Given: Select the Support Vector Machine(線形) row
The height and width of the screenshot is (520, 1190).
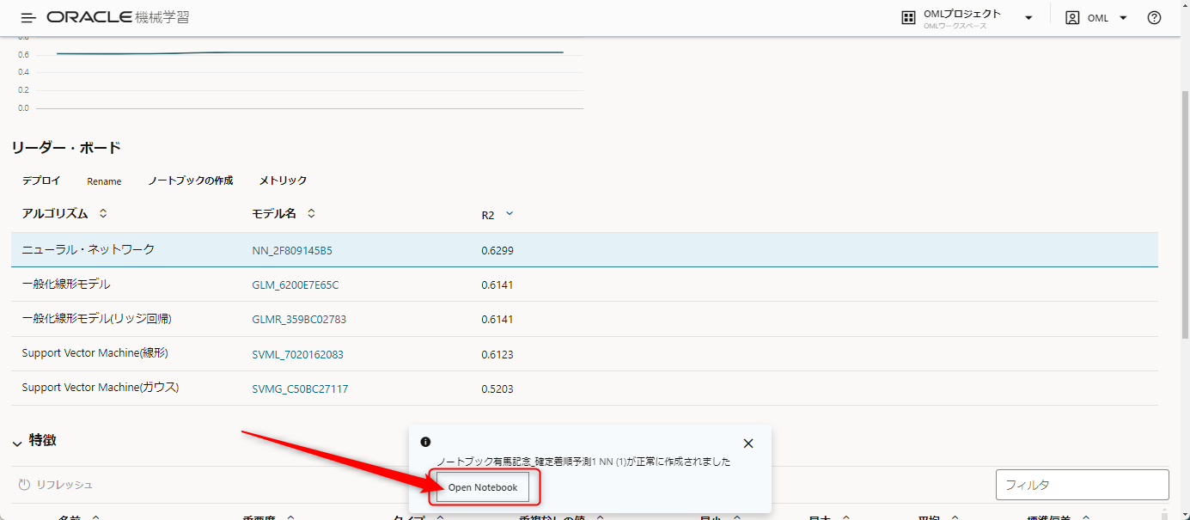Looking at the screenshot, I should 584,354.
